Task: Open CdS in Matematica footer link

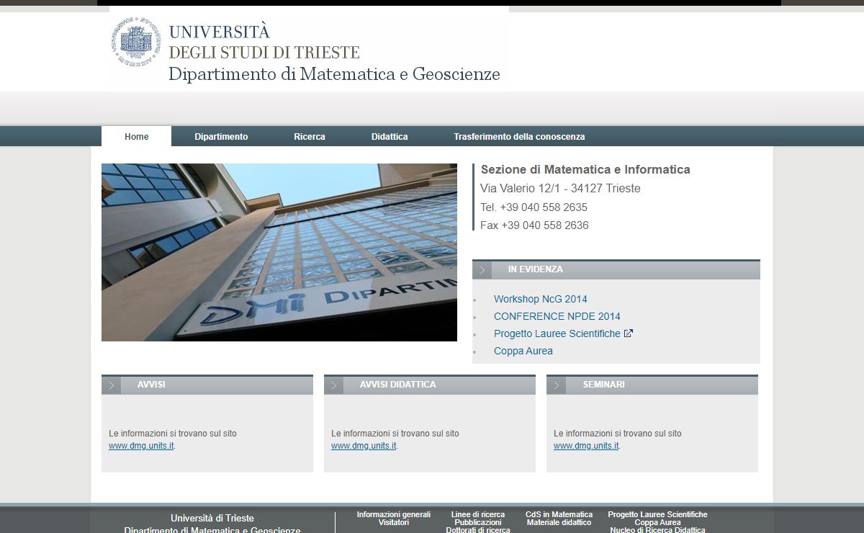Action: click(559, 514)
